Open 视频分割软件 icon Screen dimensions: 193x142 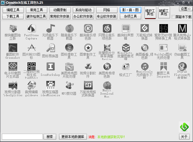point(88,66)
